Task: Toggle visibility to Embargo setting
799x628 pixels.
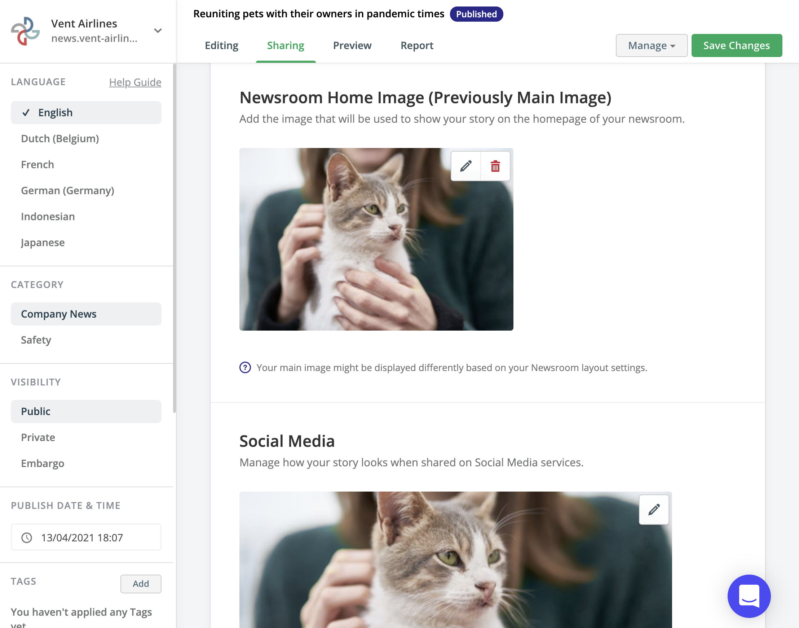Action: point(43,463)
